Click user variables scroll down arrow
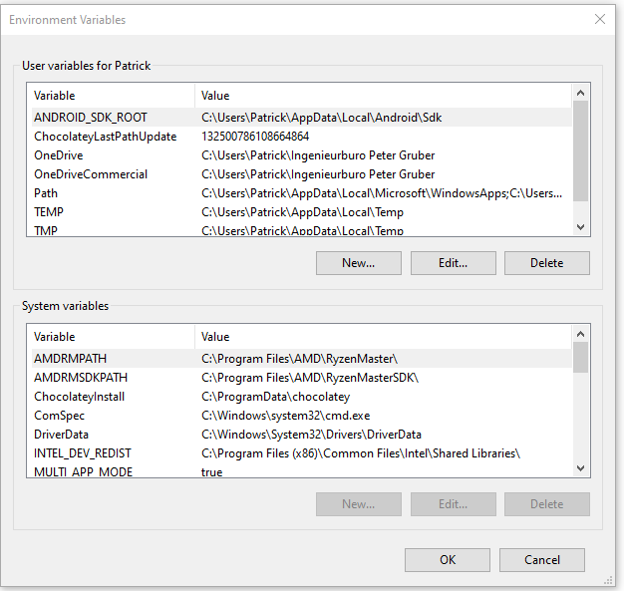 [x=580, y=227]
